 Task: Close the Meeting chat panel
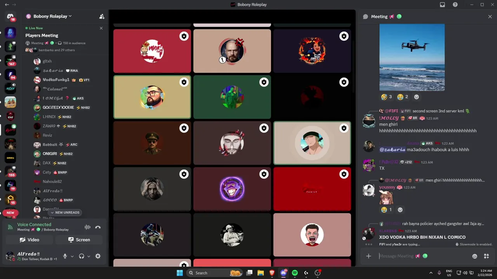click(490, 17)
